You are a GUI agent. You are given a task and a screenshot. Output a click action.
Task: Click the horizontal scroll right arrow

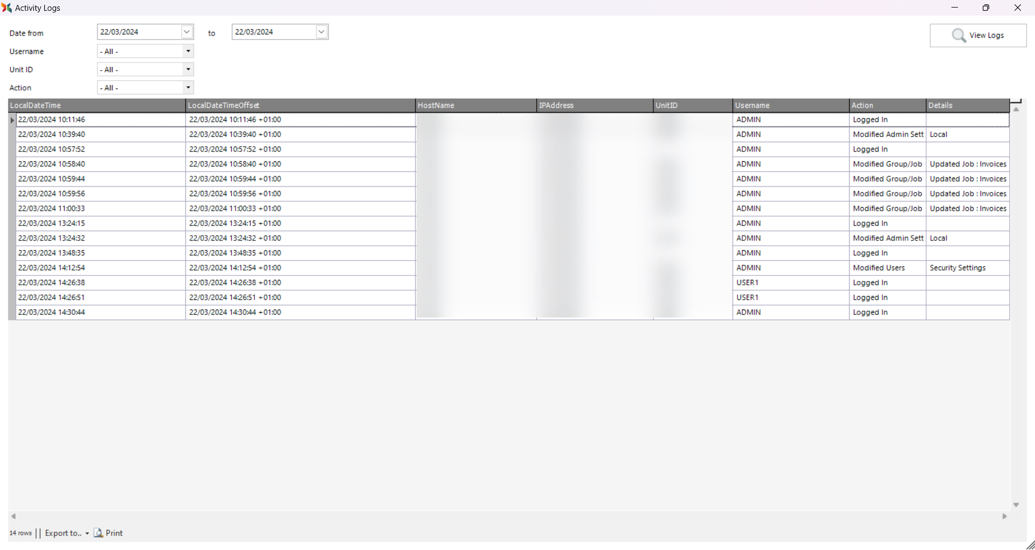[1005, 517]
